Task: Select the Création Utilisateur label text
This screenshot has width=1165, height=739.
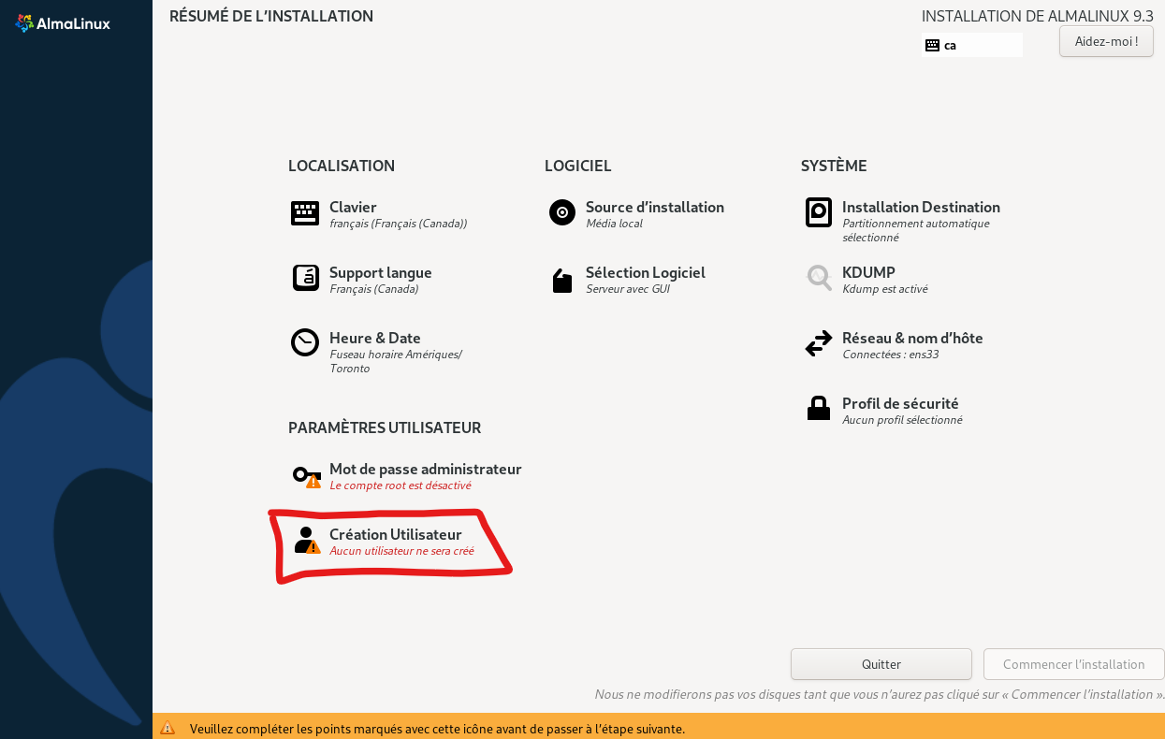Action: click(395, 534)
